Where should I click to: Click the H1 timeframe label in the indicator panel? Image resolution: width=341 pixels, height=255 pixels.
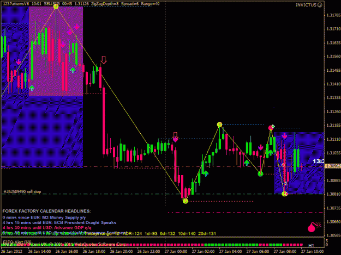[x=311, y=245]
